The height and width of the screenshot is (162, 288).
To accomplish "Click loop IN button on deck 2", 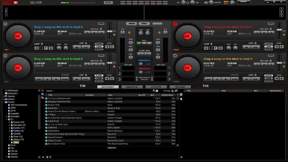I will click(246, 47).
